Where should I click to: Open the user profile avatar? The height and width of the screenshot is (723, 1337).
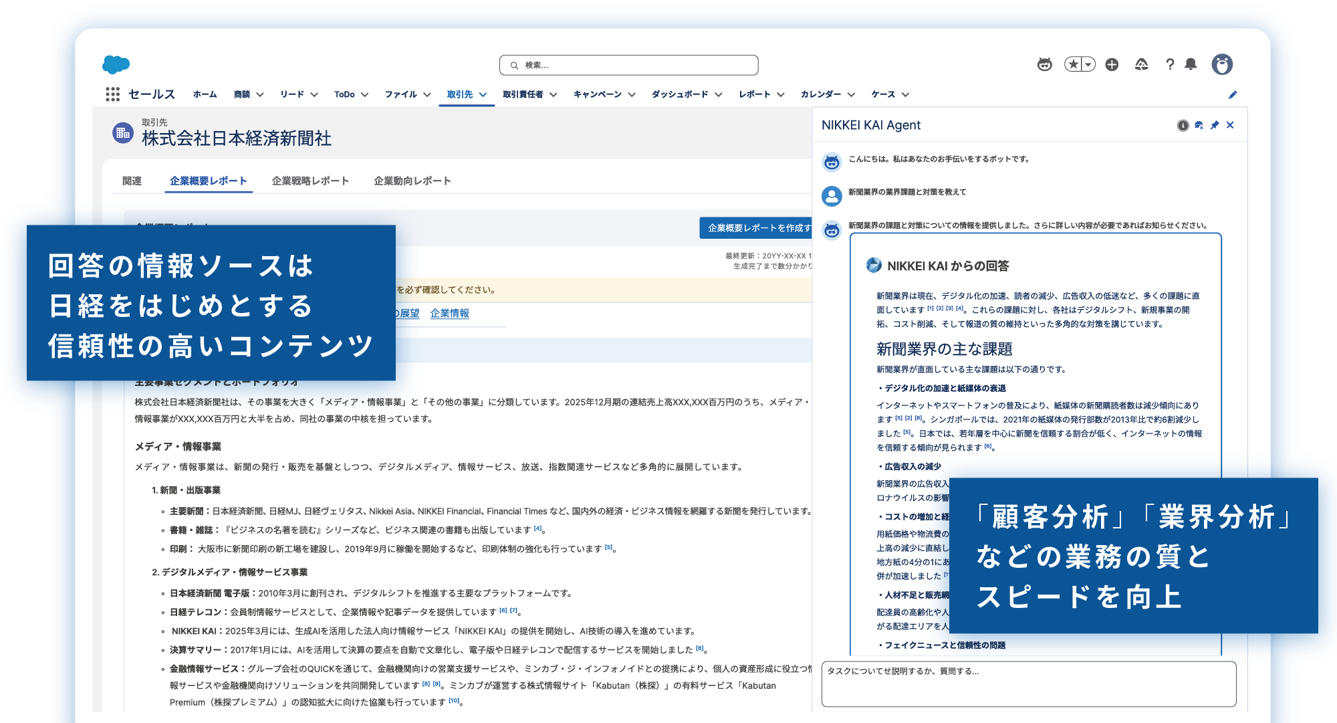tap(1222, 64)
